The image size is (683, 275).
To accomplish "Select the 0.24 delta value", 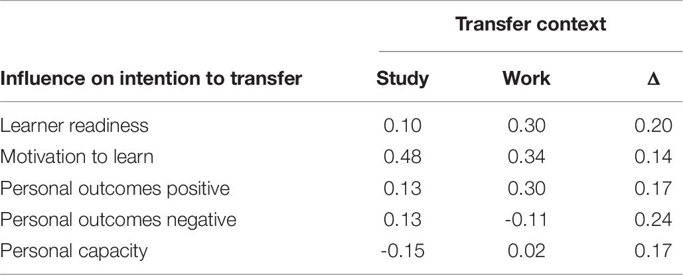I will pos(653,220).
